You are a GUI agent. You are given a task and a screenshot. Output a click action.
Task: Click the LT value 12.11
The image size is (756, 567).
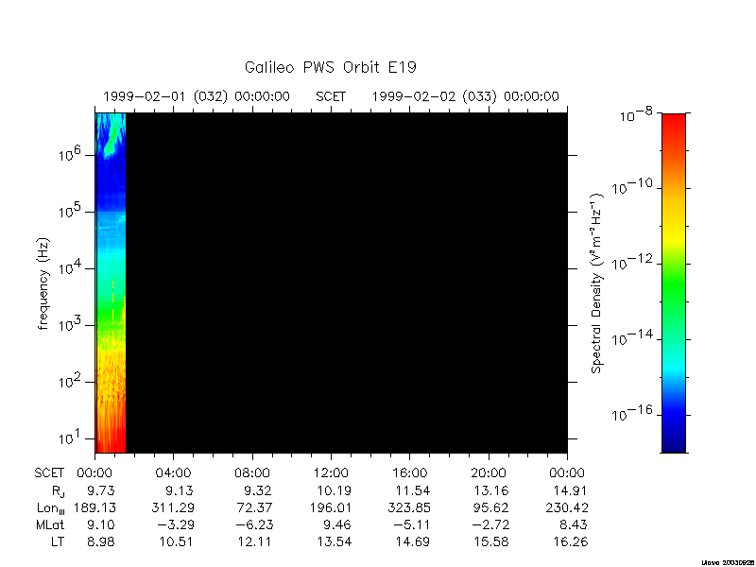(x=254, y=541)
